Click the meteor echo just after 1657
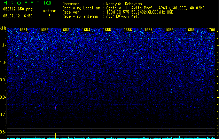Screen dimensions: 219x139 point(156,107)
